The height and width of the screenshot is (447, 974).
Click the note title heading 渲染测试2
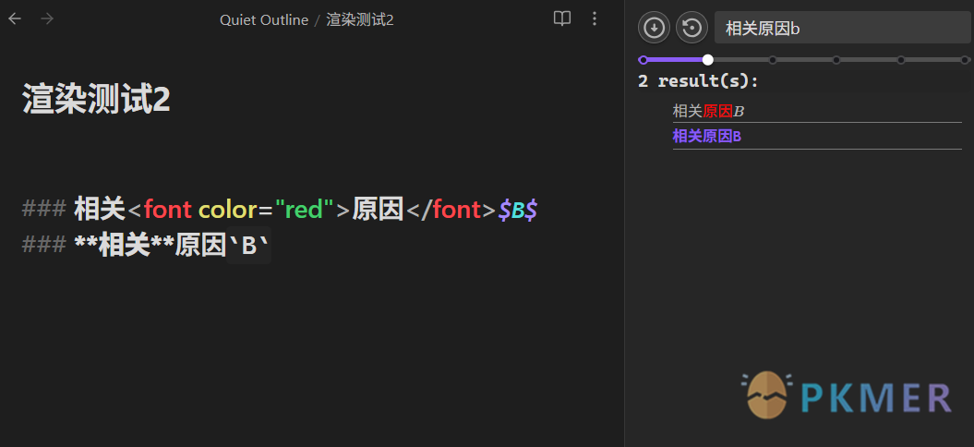[96, 98]
